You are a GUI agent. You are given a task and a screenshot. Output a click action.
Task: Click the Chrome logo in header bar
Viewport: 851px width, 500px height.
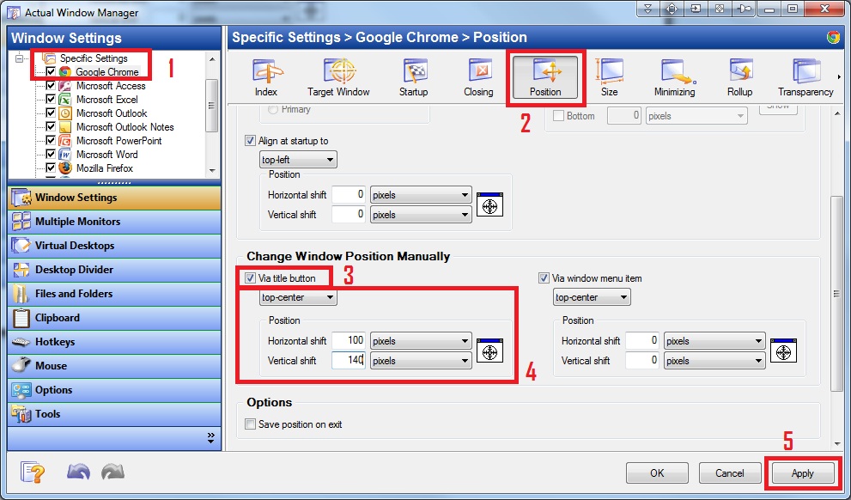click(x=833, y=38)
